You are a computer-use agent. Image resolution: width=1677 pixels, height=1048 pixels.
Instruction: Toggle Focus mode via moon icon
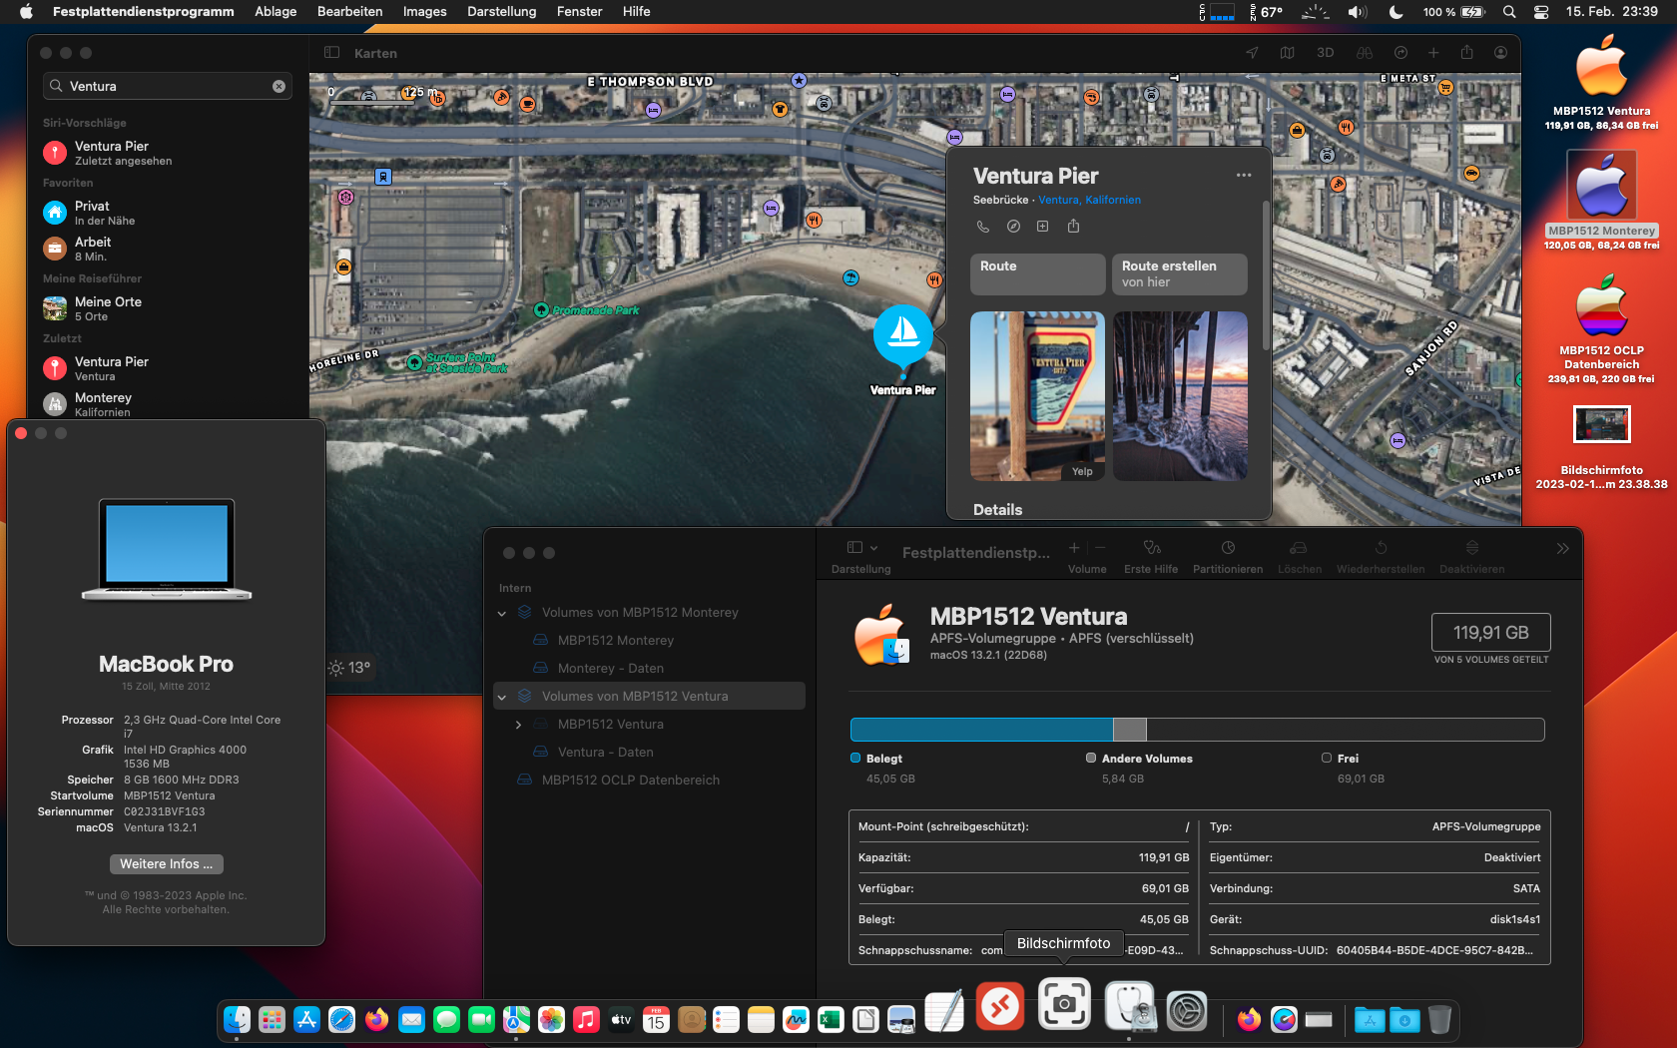1396,12
